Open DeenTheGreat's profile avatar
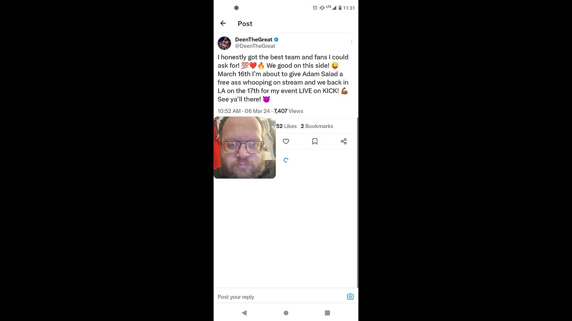Image resolution: width=572 pixels, height=321 pixels. pos(224,43)
